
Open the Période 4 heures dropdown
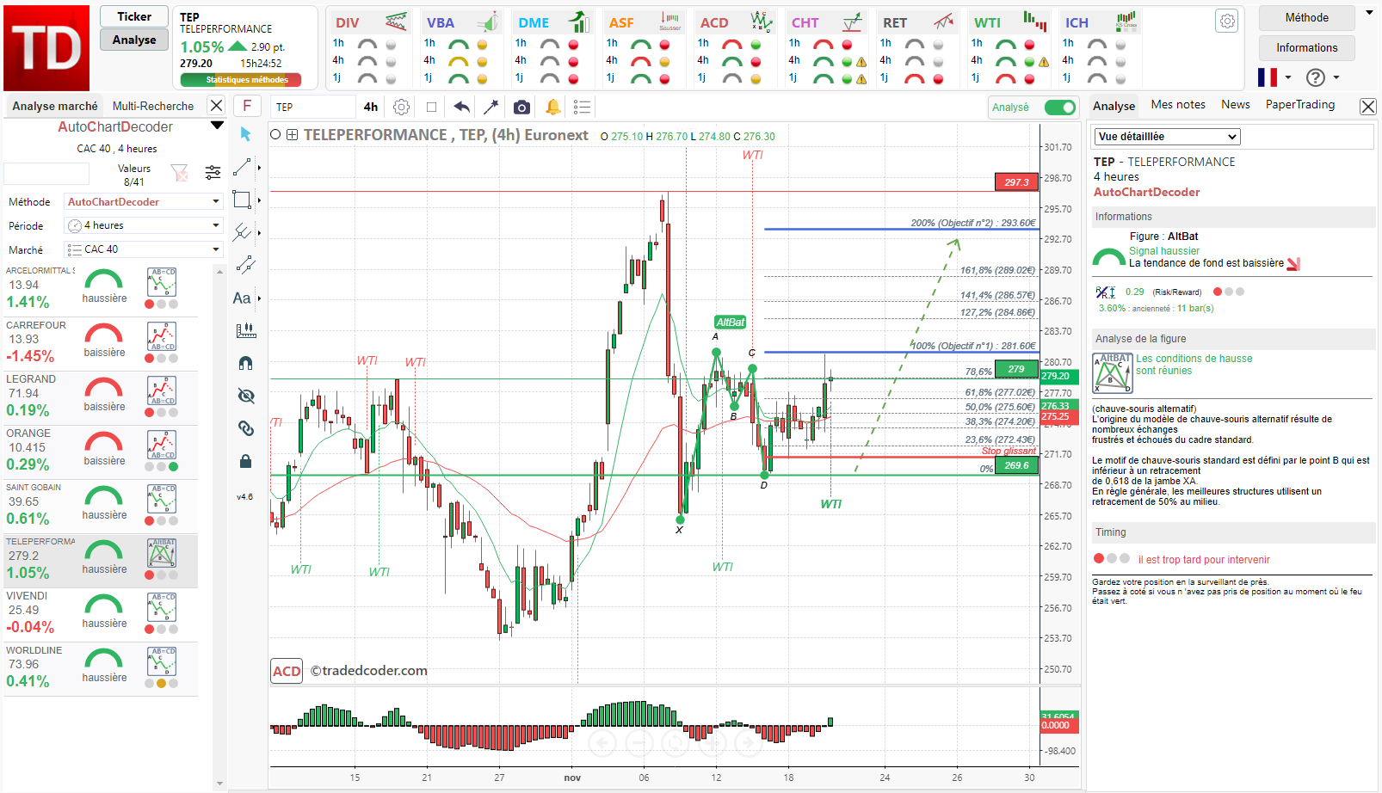click(144, 225)
